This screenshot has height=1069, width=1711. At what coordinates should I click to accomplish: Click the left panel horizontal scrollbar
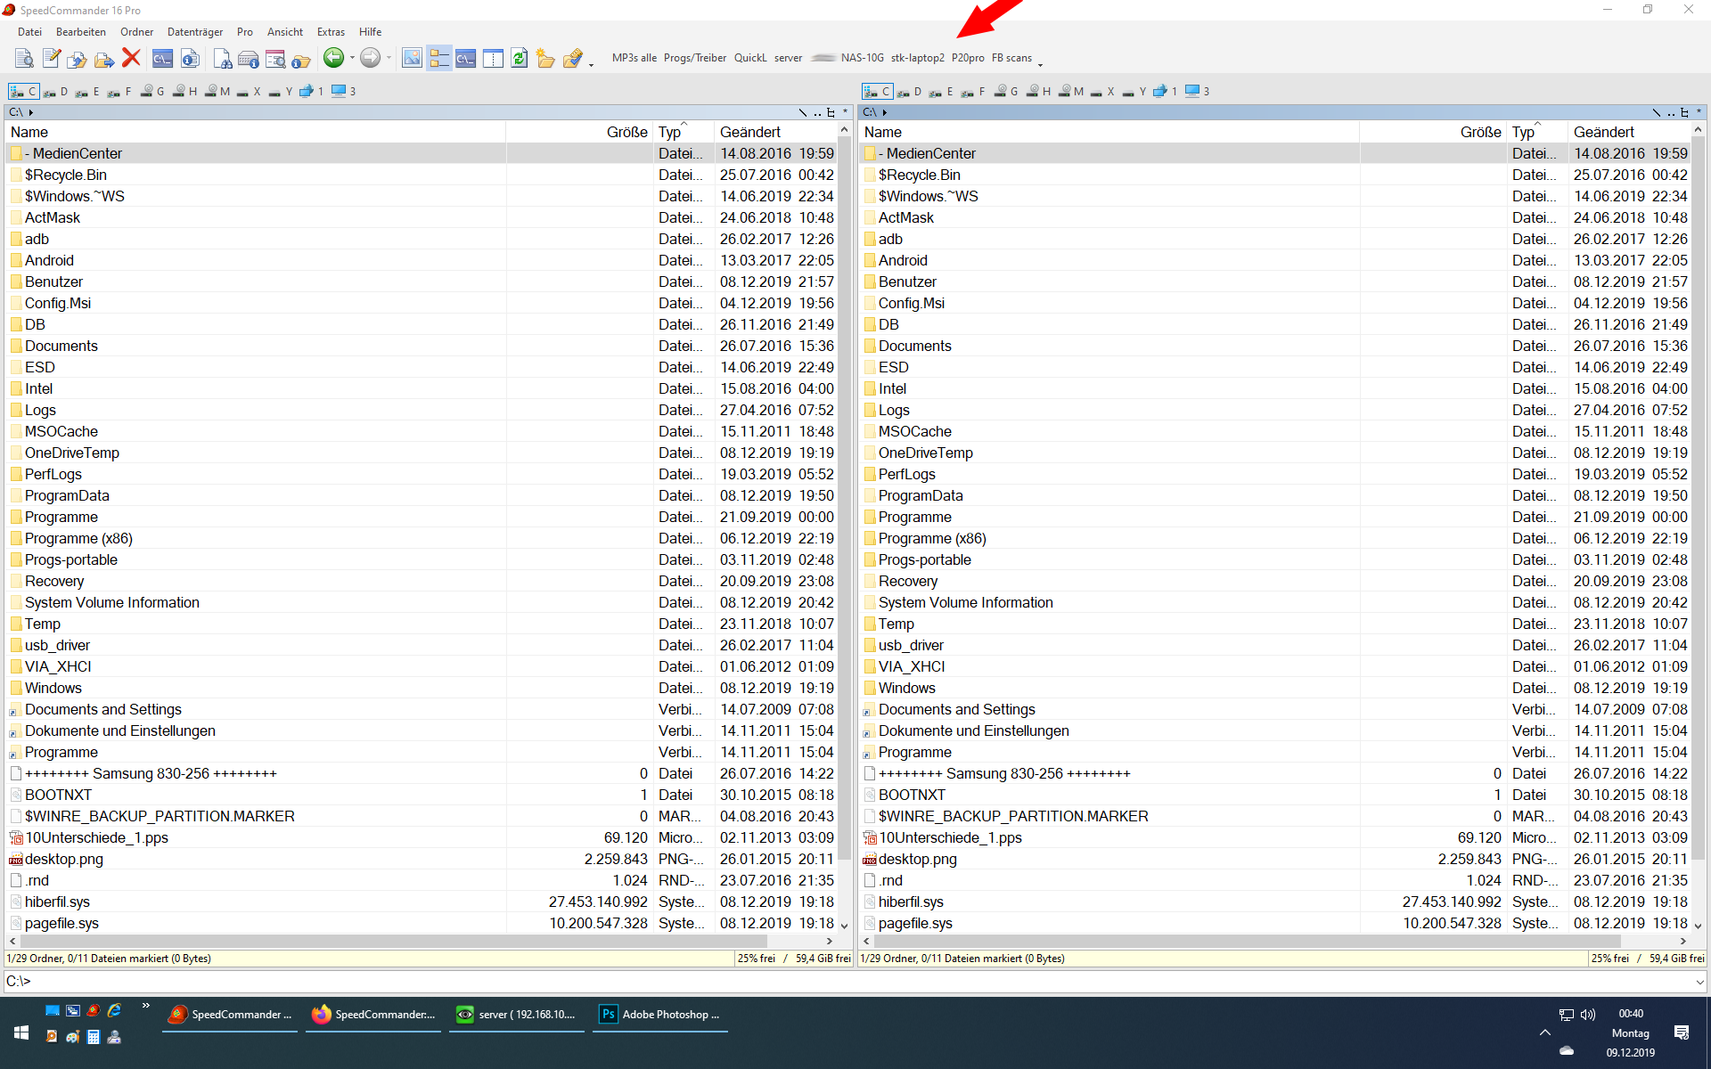click(392, 941)
